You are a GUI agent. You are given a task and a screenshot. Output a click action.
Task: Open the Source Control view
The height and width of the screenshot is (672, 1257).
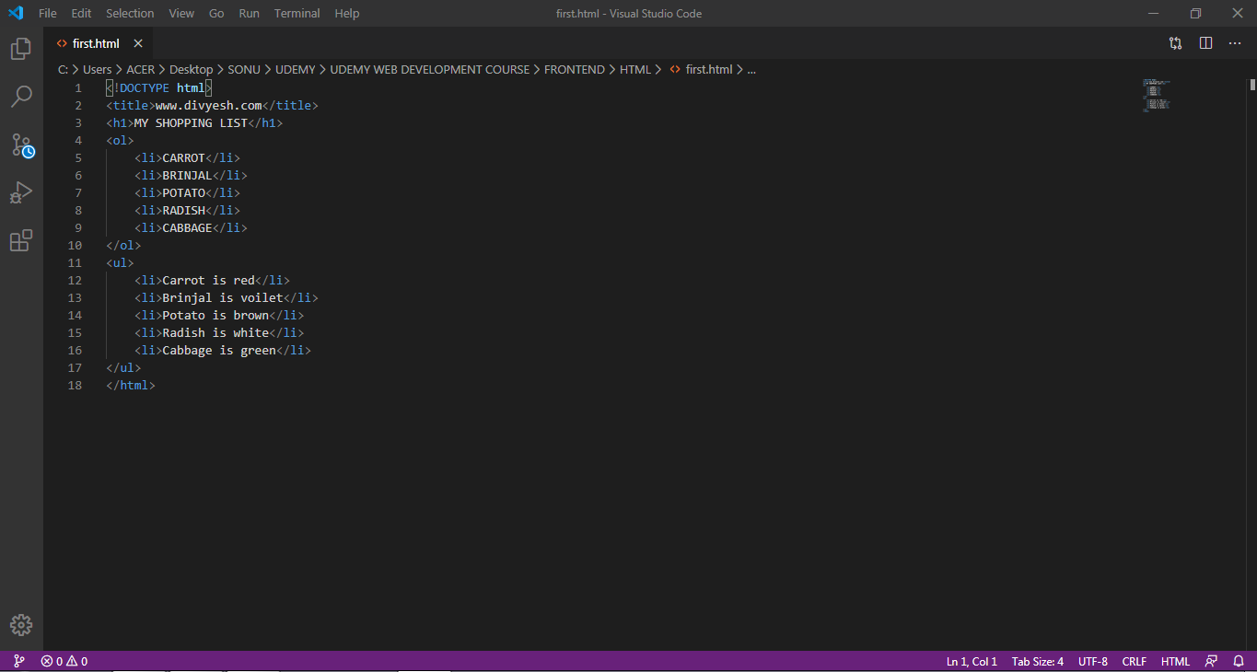pos(20,145)
